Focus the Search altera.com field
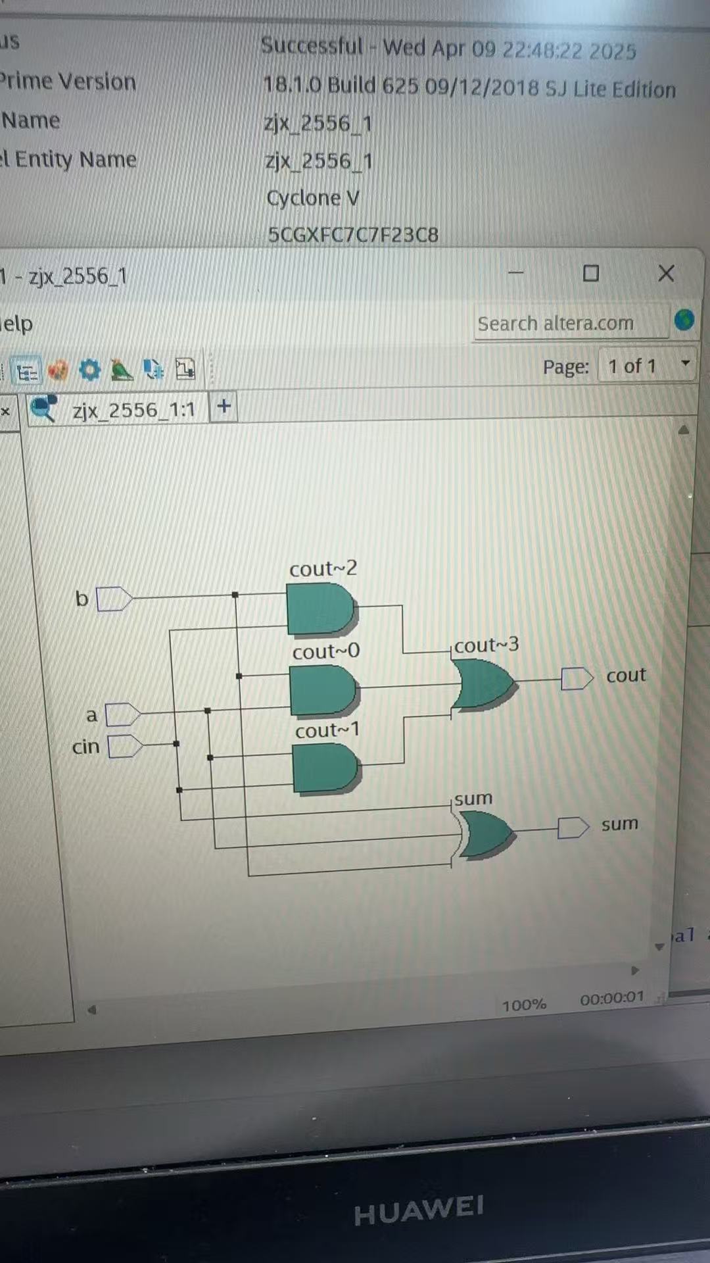 [x=571, y=323]
